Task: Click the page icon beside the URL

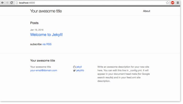Action: tap(17, 3)
